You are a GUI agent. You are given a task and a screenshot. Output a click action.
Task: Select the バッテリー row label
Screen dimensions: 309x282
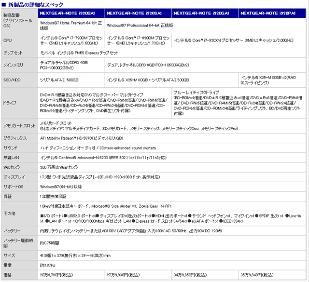(x=20, y=231)
